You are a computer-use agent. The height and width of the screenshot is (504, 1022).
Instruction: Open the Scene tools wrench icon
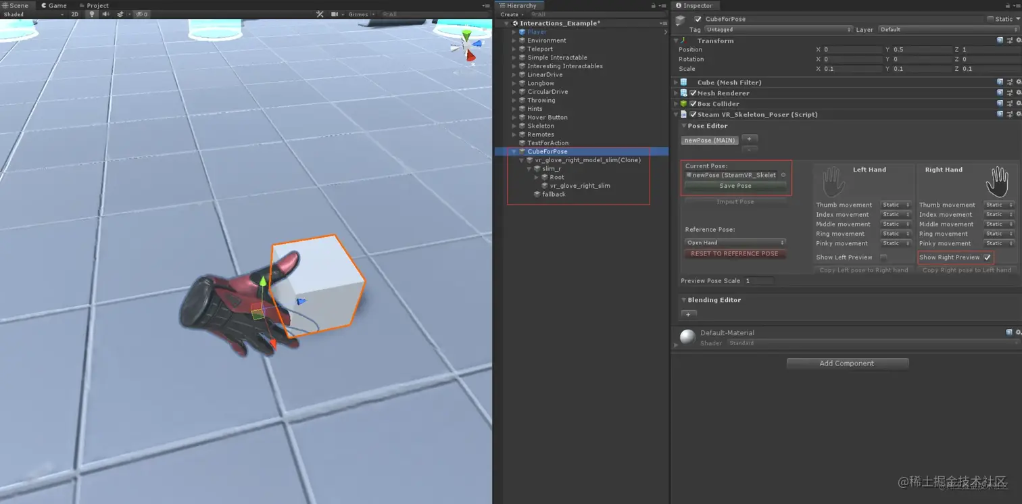pos(320,14)
